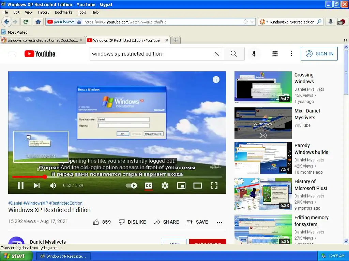The image size is (349, 261).
Task: Open the Parody Windows builds thumbnail
Action: tap(263, 158)
